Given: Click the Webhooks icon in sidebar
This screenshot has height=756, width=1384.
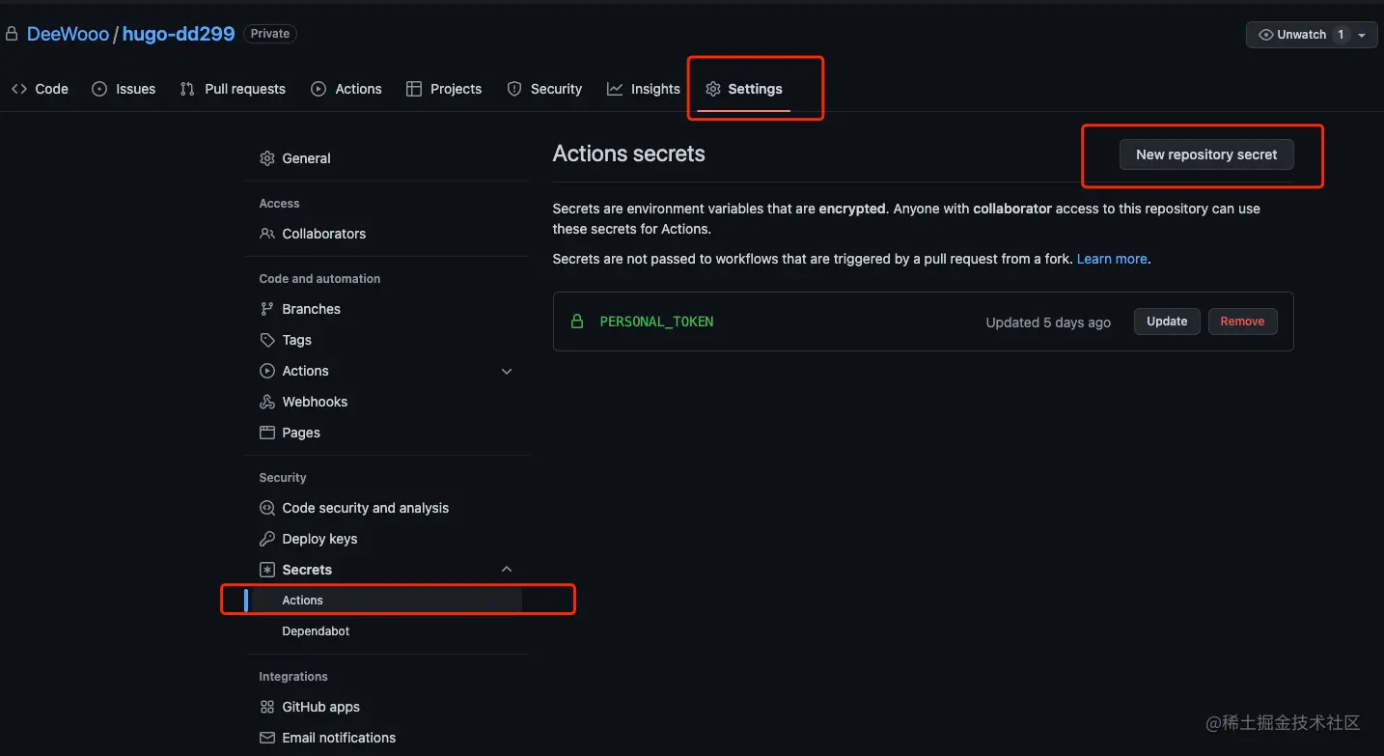Looking at the screenshot, I should pos(267,402).
